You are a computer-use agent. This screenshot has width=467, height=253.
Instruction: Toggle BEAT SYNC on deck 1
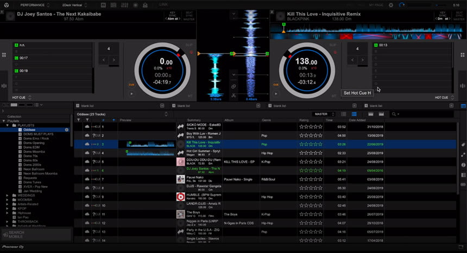pyautogui.click(x=189, y=14)
